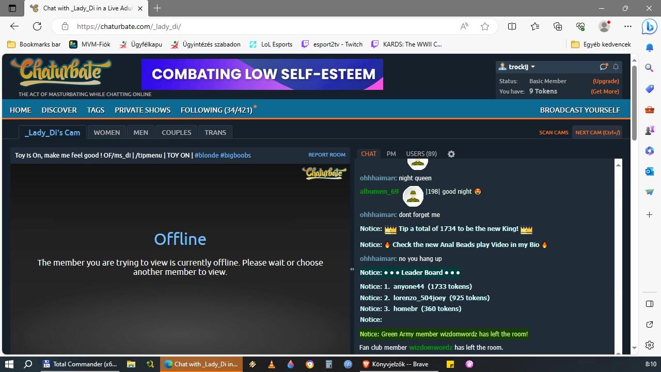
Task: Go to HOME in navigation bar
Action: (x=21, y=110)
